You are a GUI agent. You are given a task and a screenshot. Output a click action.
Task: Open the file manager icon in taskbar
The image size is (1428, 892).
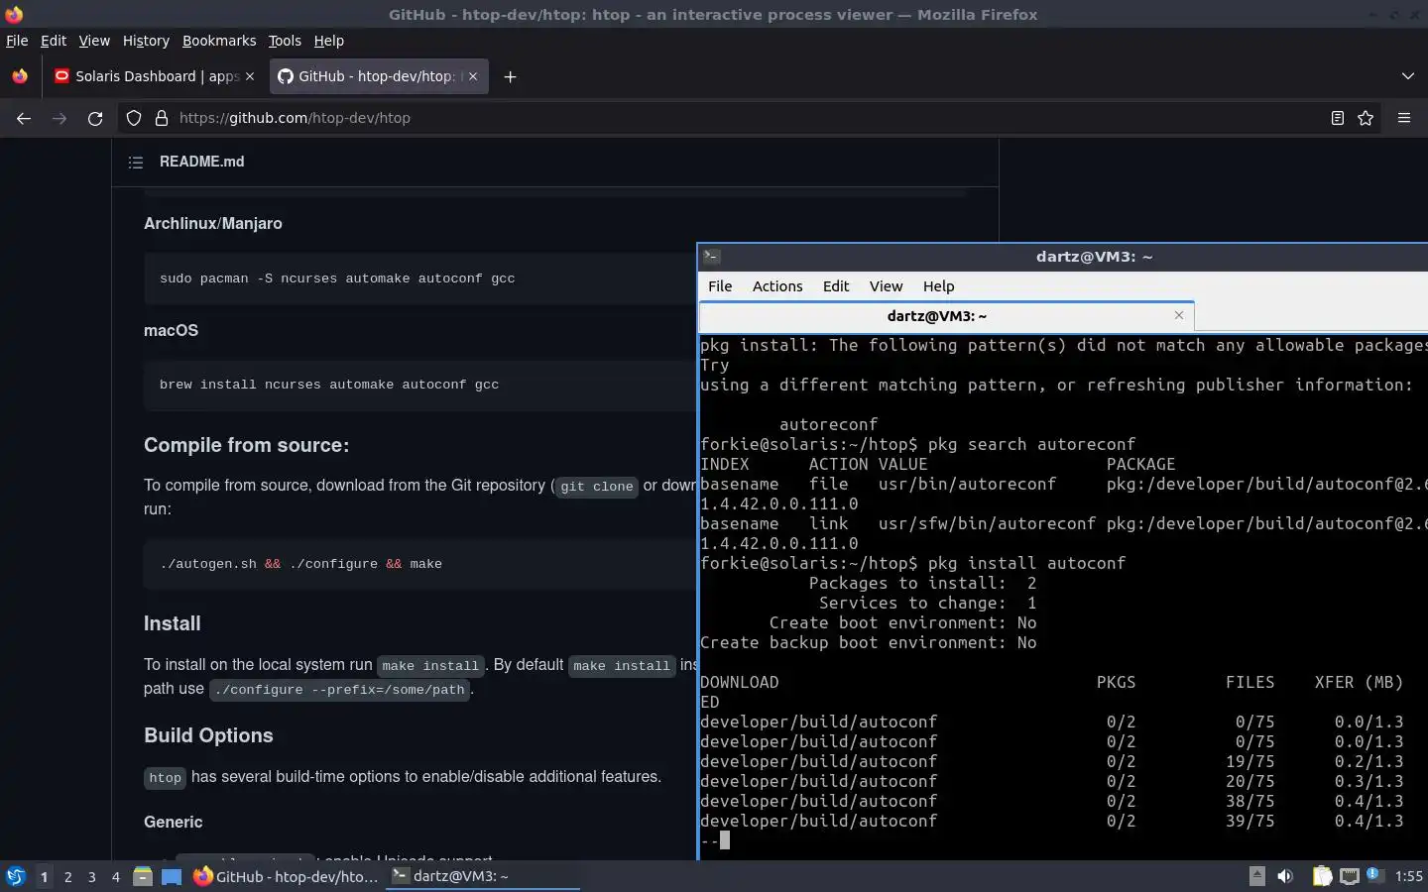[143, 876]
